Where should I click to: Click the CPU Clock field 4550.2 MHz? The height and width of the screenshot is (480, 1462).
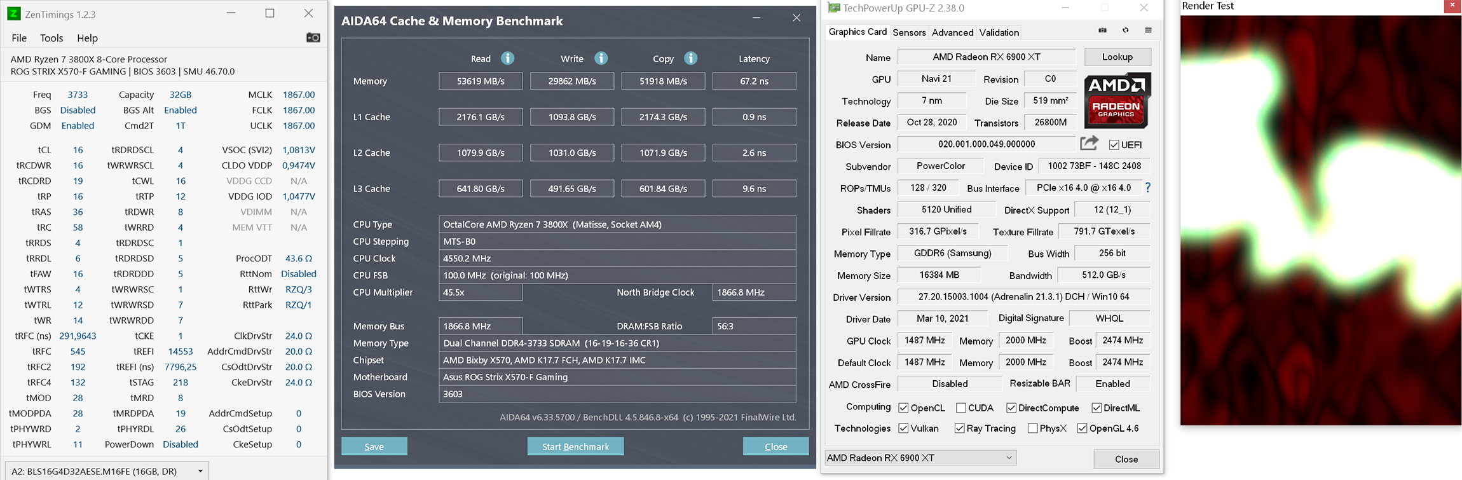[x=617, y=258]
